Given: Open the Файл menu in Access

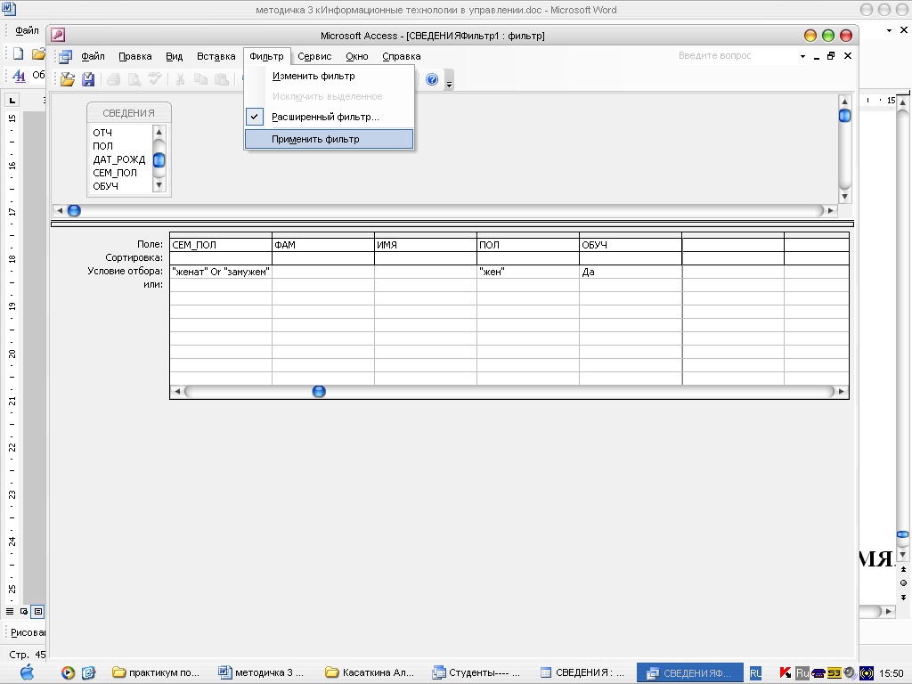Looking at the screenshot, I should tap(93, 56).
